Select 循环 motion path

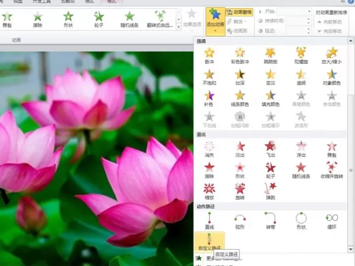[x=332, y=221]
